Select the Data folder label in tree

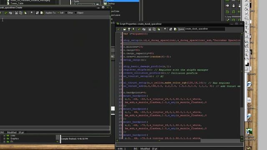(13, 135)
